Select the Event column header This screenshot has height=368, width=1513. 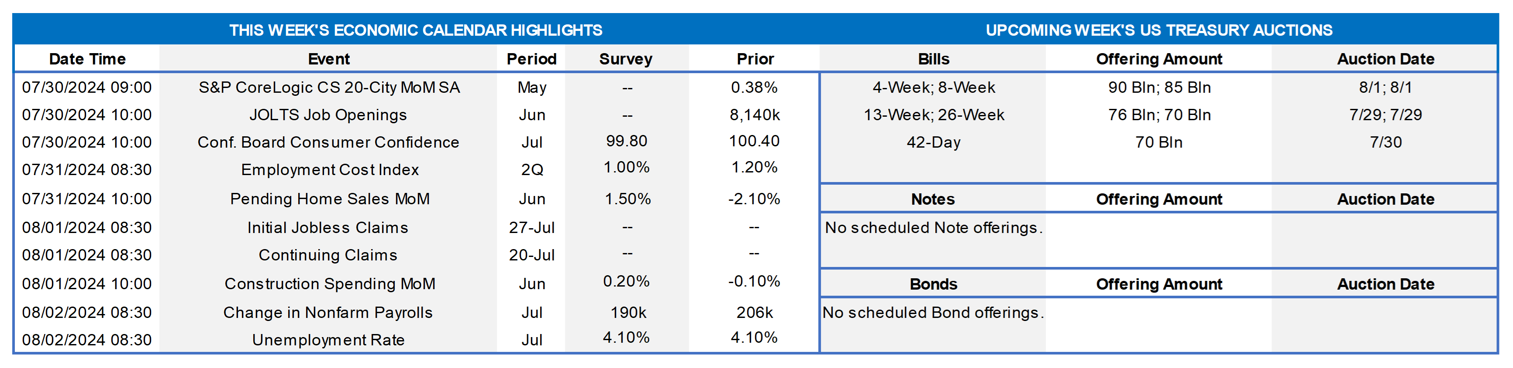pyautogui.click(x=328, y=59)
